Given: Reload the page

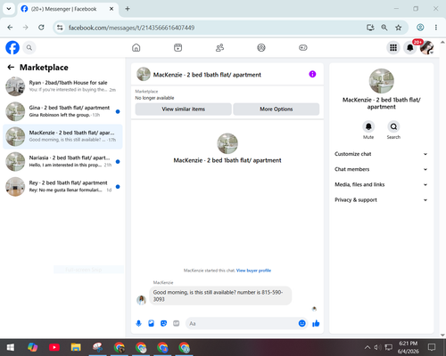Looking at the screenshot, I should coord(41,28).
